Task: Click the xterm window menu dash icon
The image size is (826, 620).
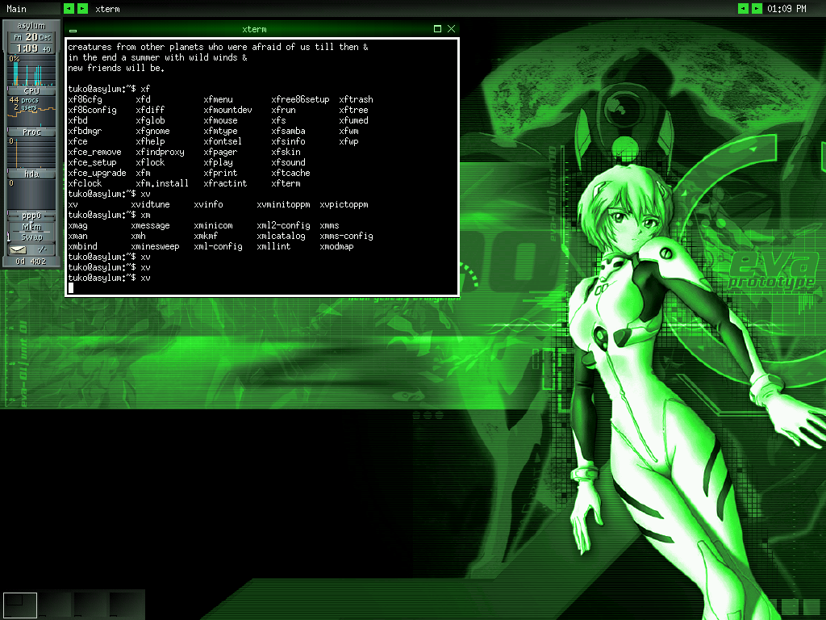Action: click(73, 30)
